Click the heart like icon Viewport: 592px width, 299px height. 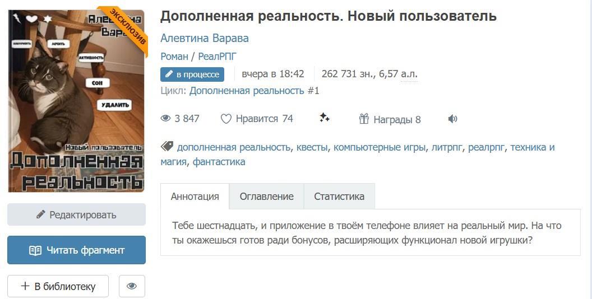click(226, 119)
